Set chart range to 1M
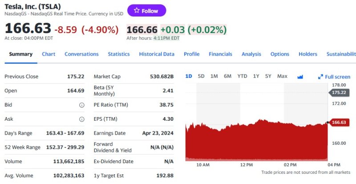 [214, 76]
